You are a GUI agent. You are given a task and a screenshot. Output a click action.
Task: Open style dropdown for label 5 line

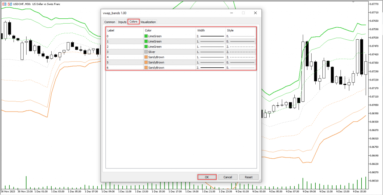pyautogui.click(x=240, y=63)
